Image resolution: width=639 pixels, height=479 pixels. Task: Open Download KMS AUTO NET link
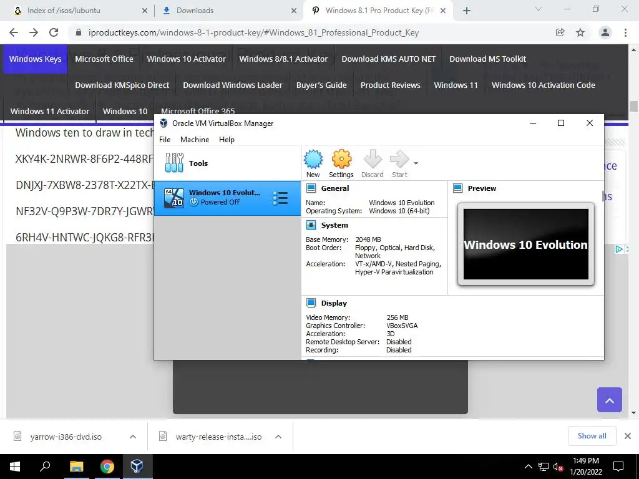(x=388, y=59)
